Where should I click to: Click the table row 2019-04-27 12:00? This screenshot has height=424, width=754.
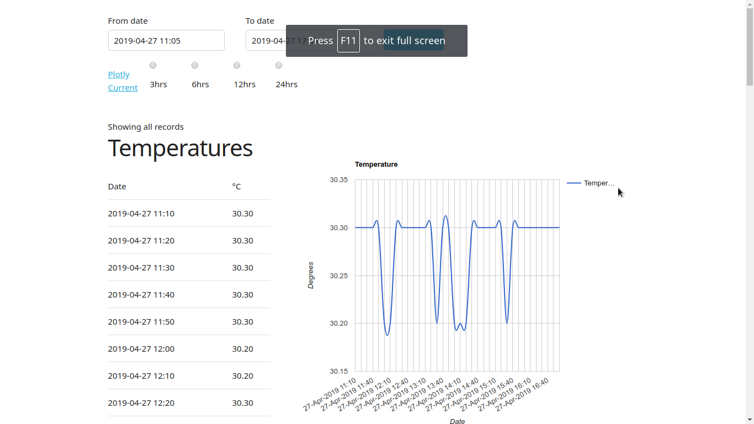pos(189,348)
